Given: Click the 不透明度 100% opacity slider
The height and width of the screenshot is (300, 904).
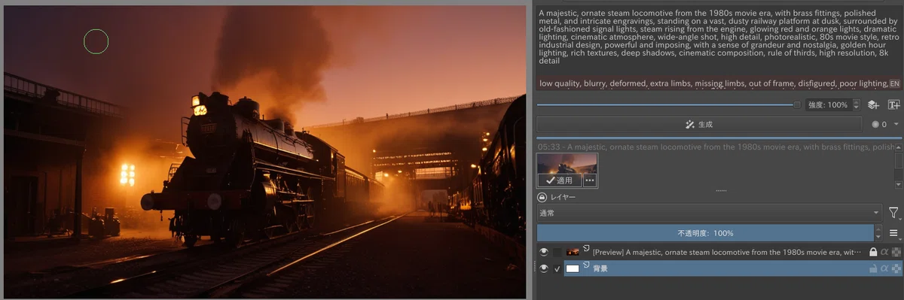Looking at the screenshot, I should tap(705, 233).
